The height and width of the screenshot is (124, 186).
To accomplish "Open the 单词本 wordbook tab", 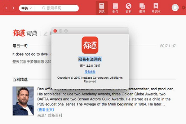I will click(x=156, y=8).
